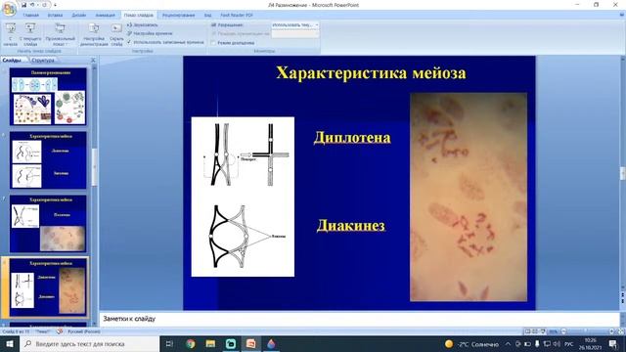Screen dimensions: 626x352
Task: Redo the last action
Action: tap(44, 5)
